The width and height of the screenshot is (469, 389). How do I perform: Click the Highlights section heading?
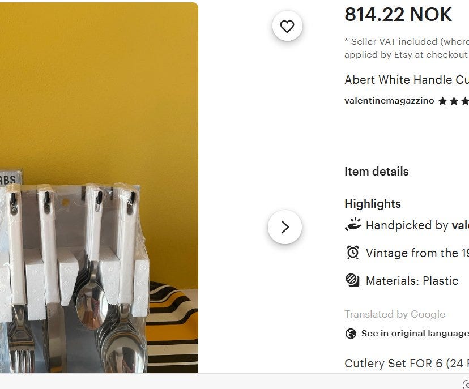[373, 204]
